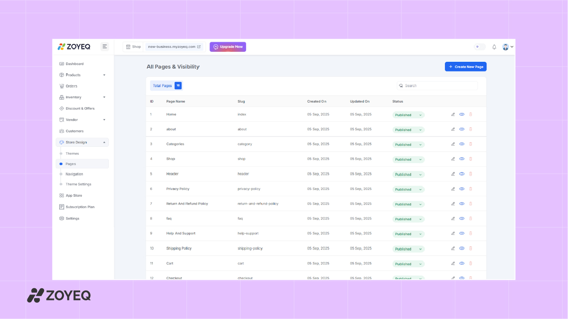568x319 pixels.
Task: Open the notifications bell icon
Action: 494,47
